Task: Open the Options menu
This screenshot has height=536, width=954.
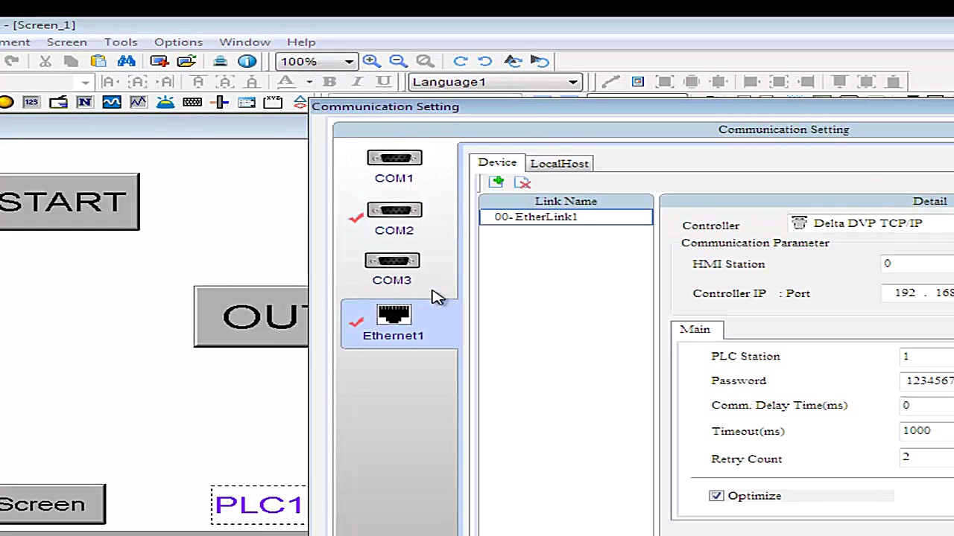Action: coord(178,42)
